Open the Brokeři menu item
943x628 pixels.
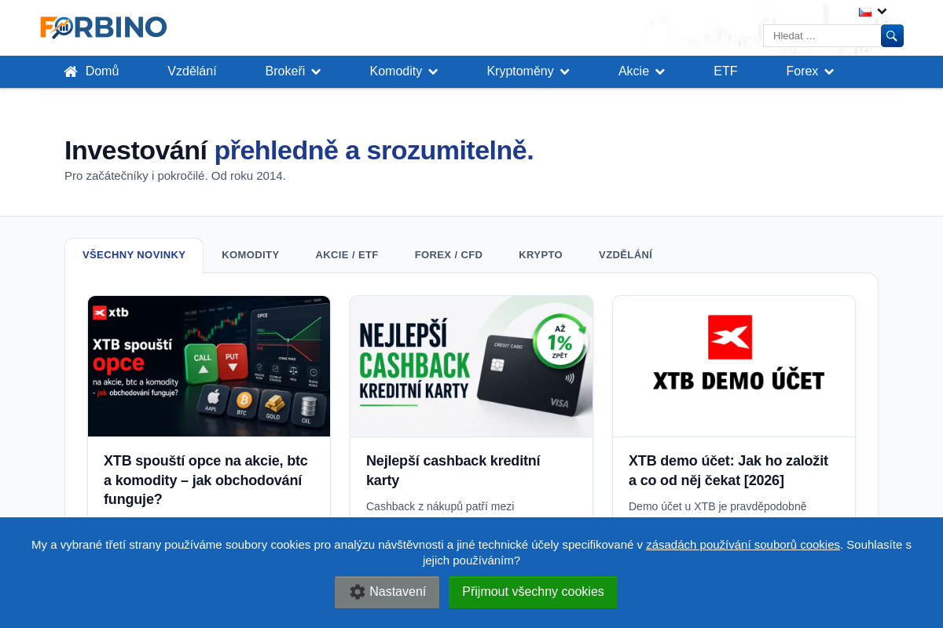285,71
